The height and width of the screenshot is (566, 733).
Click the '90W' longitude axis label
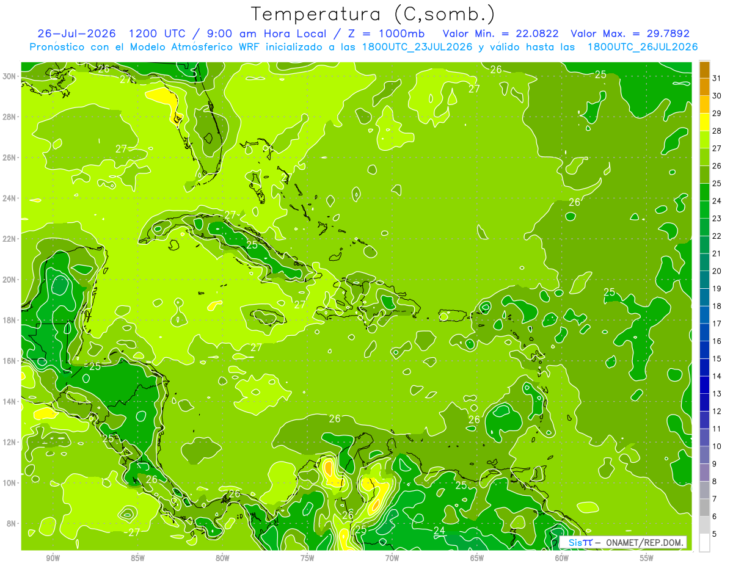pyautogui.click(x=53, y=558)
